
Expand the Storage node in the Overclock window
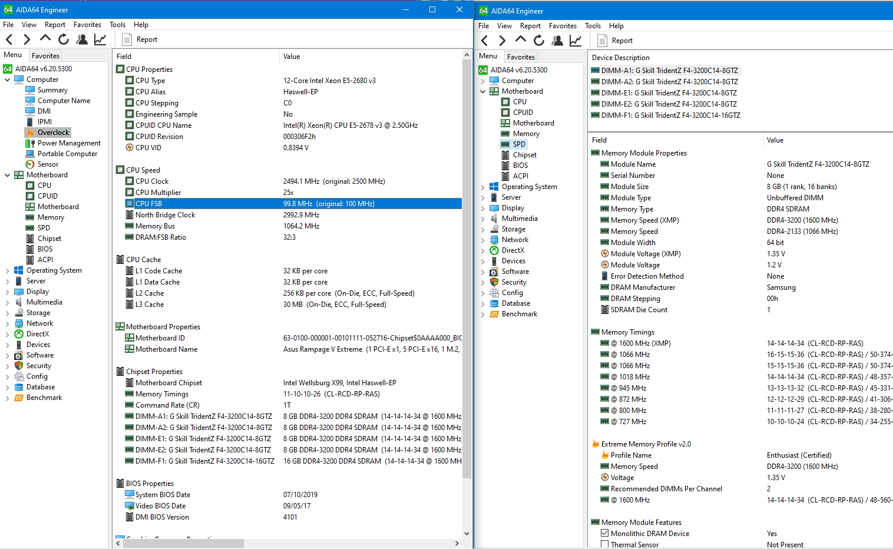7,313
